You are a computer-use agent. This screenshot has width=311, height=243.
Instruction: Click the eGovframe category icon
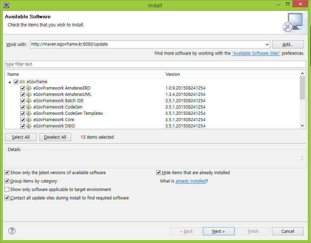point(22,82)
